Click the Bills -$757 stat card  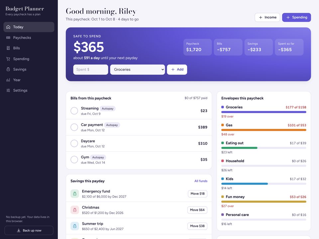pyautogui.click(x=228, y=47)
